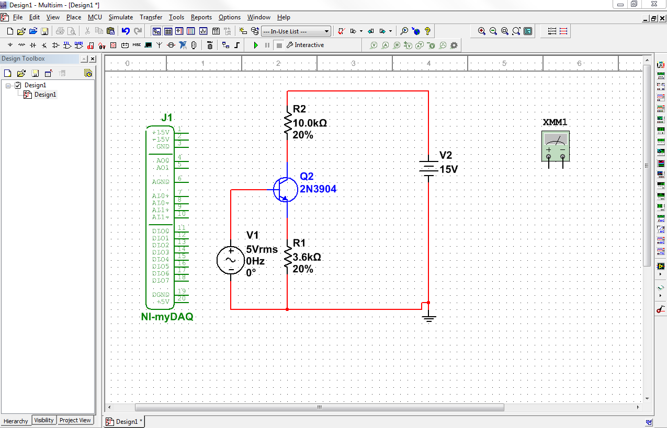This screenshot has height=428, width=667.
Task: Open the Transfer menu
Action: click(151, 17)
